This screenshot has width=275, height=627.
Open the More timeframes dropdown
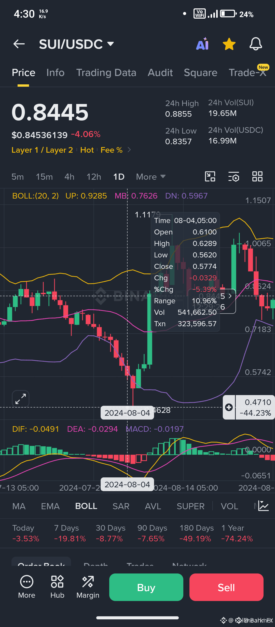pos(151,177)
